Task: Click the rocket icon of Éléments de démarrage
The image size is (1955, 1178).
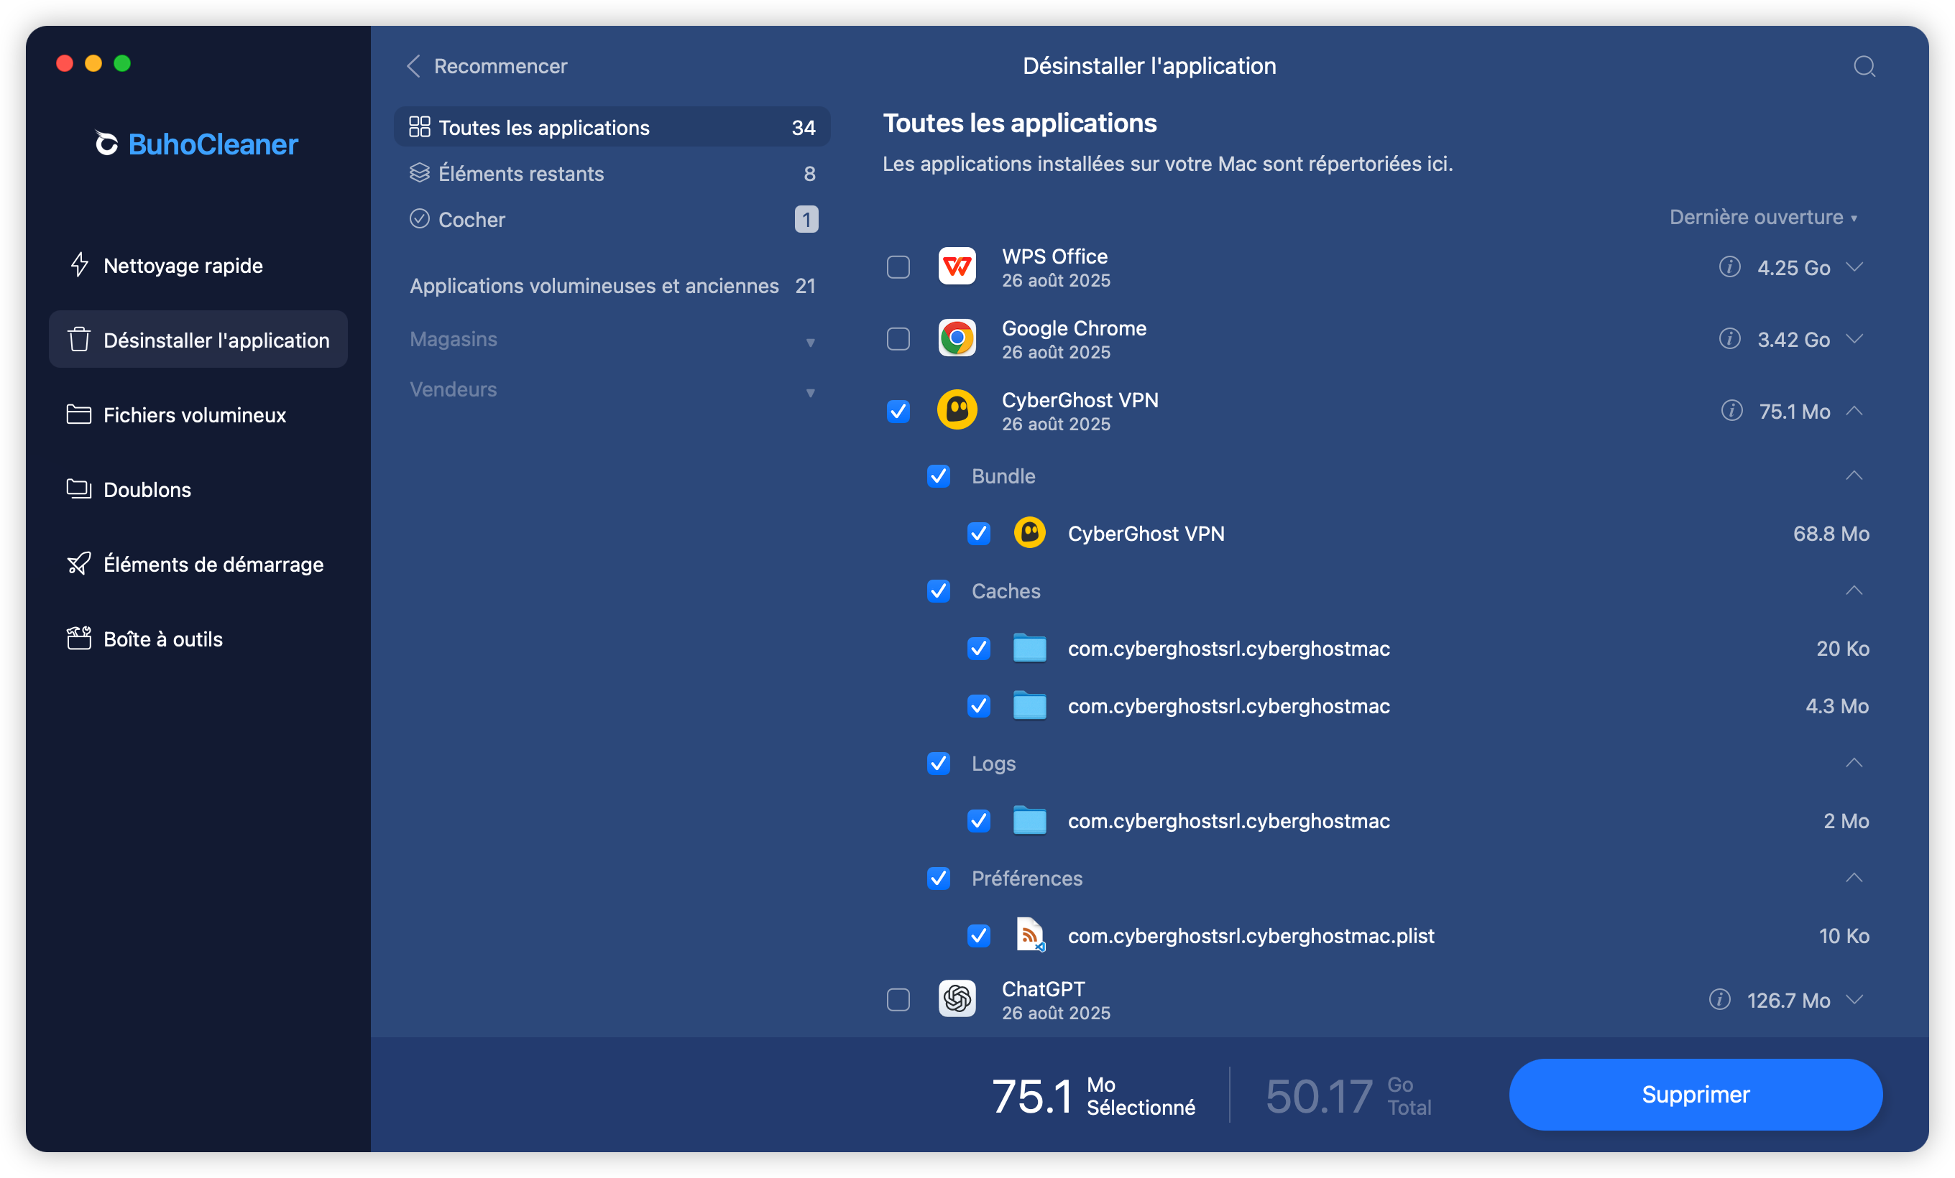Action: (78, 564)
